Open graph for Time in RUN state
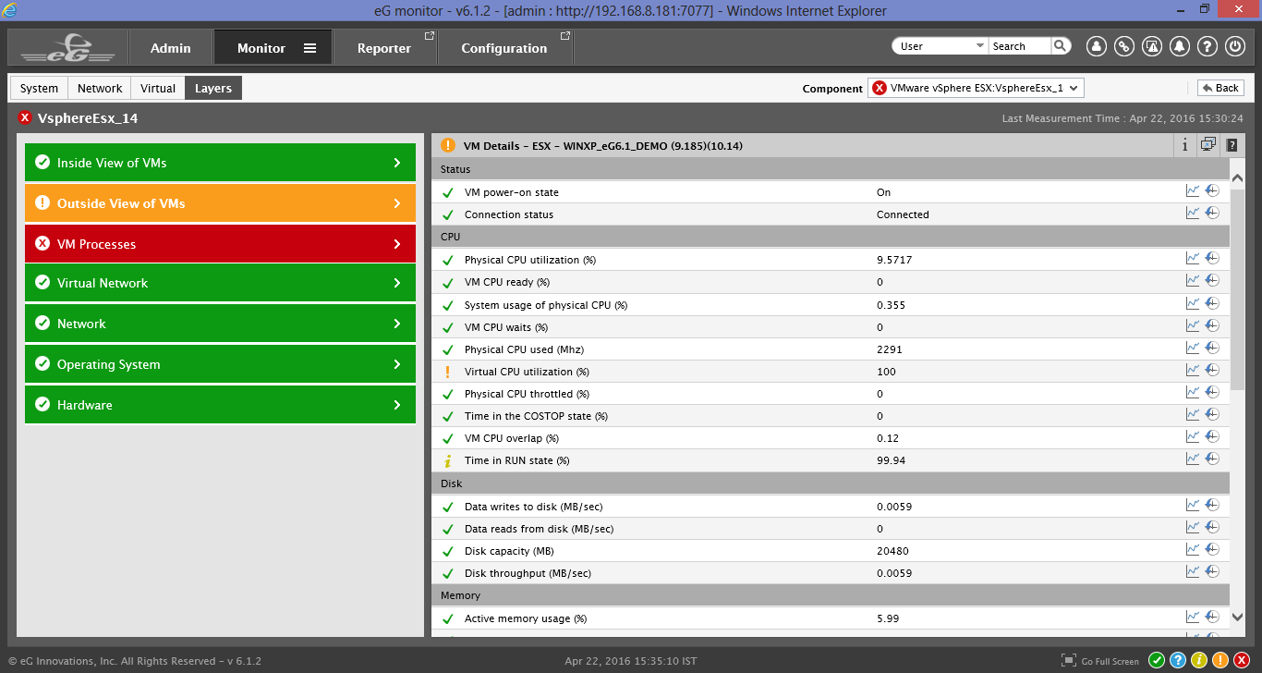This screenshot has width=1262, height=673. point(1193,459)
